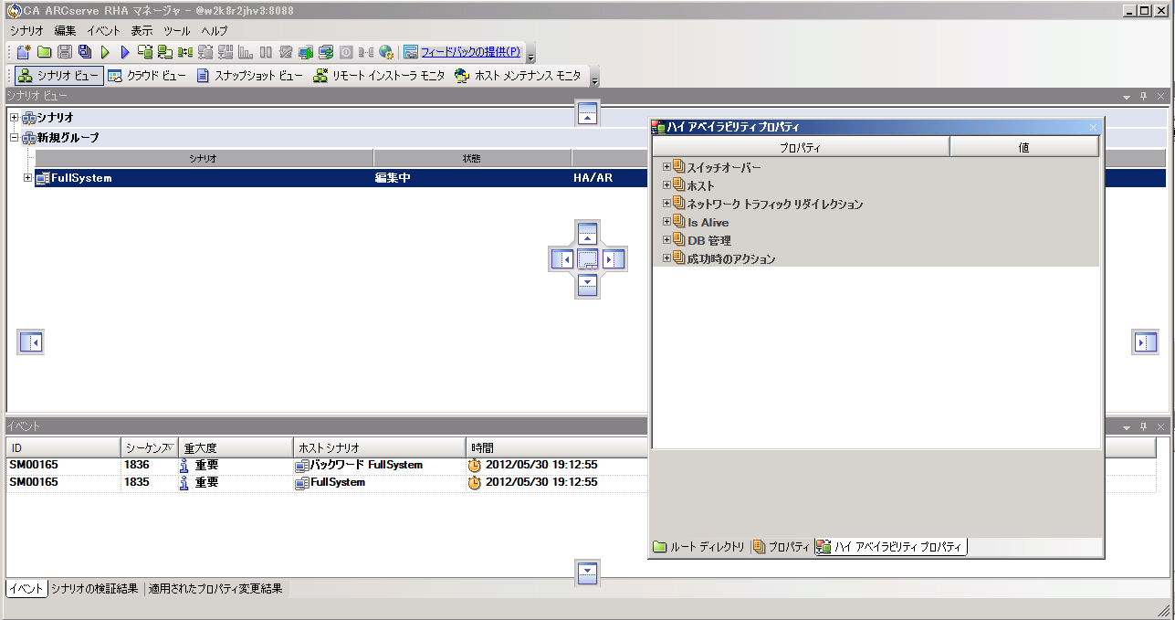Switch to 適用されたプロパティ変更結果 tab

click(215, 589)
